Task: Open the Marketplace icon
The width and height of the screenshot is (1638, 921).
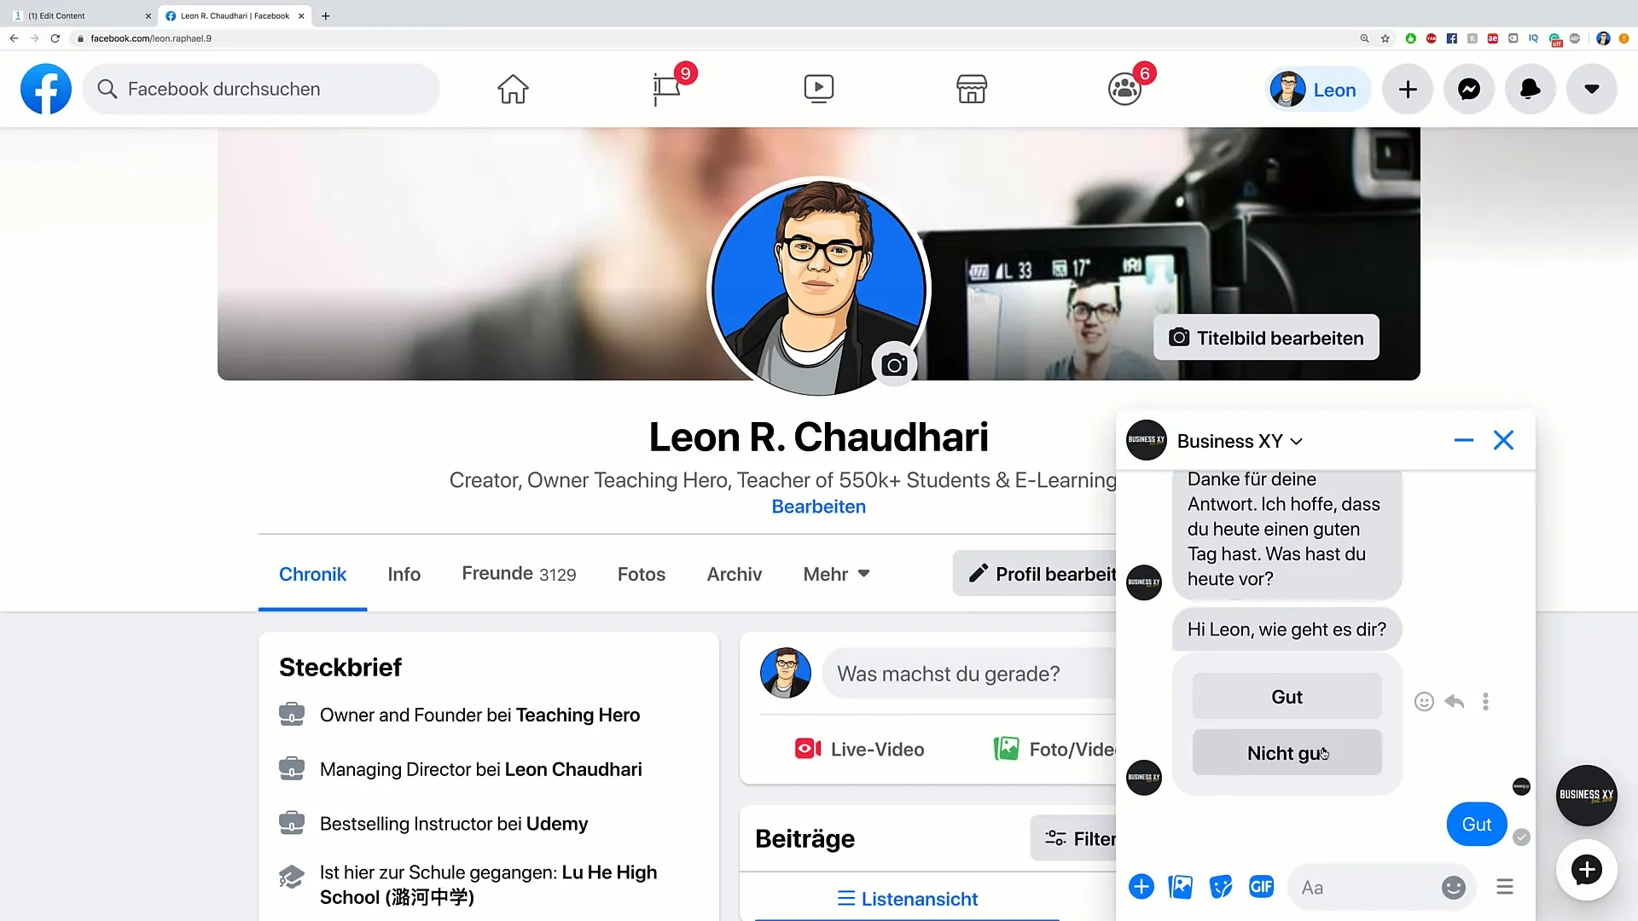Action: click(971, 89)
